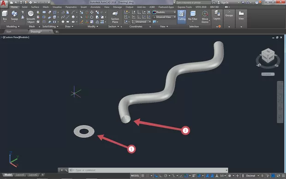Click the Open file quick-access icon

[x=16, y=2]
